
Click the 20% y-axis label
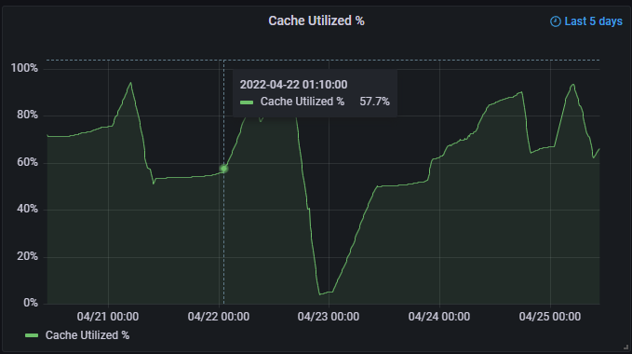click(x=27, y=256)
